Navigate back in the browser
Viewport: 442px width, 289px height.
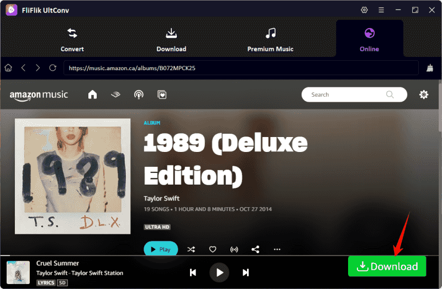23,67
